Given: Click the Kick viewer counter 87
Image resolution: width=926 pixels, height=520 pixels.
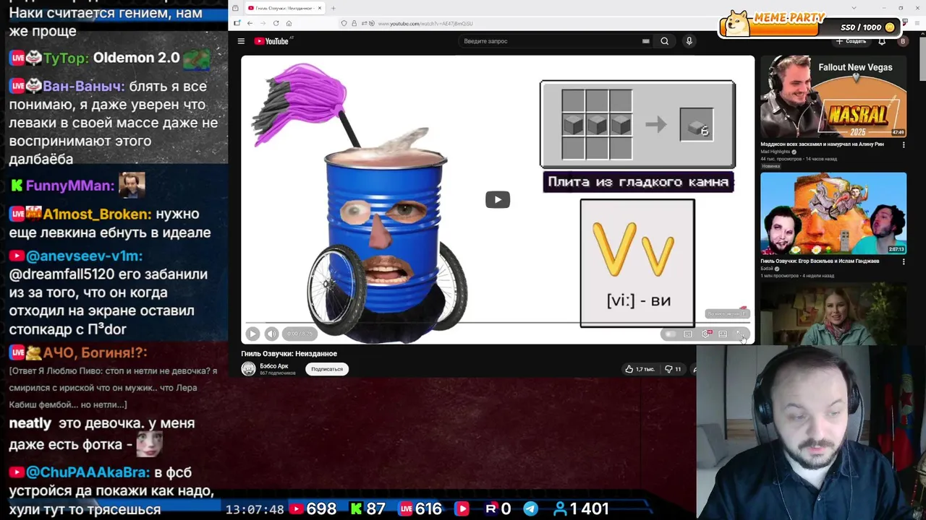Looking at the screenshot, I should (x=368, y=509).
